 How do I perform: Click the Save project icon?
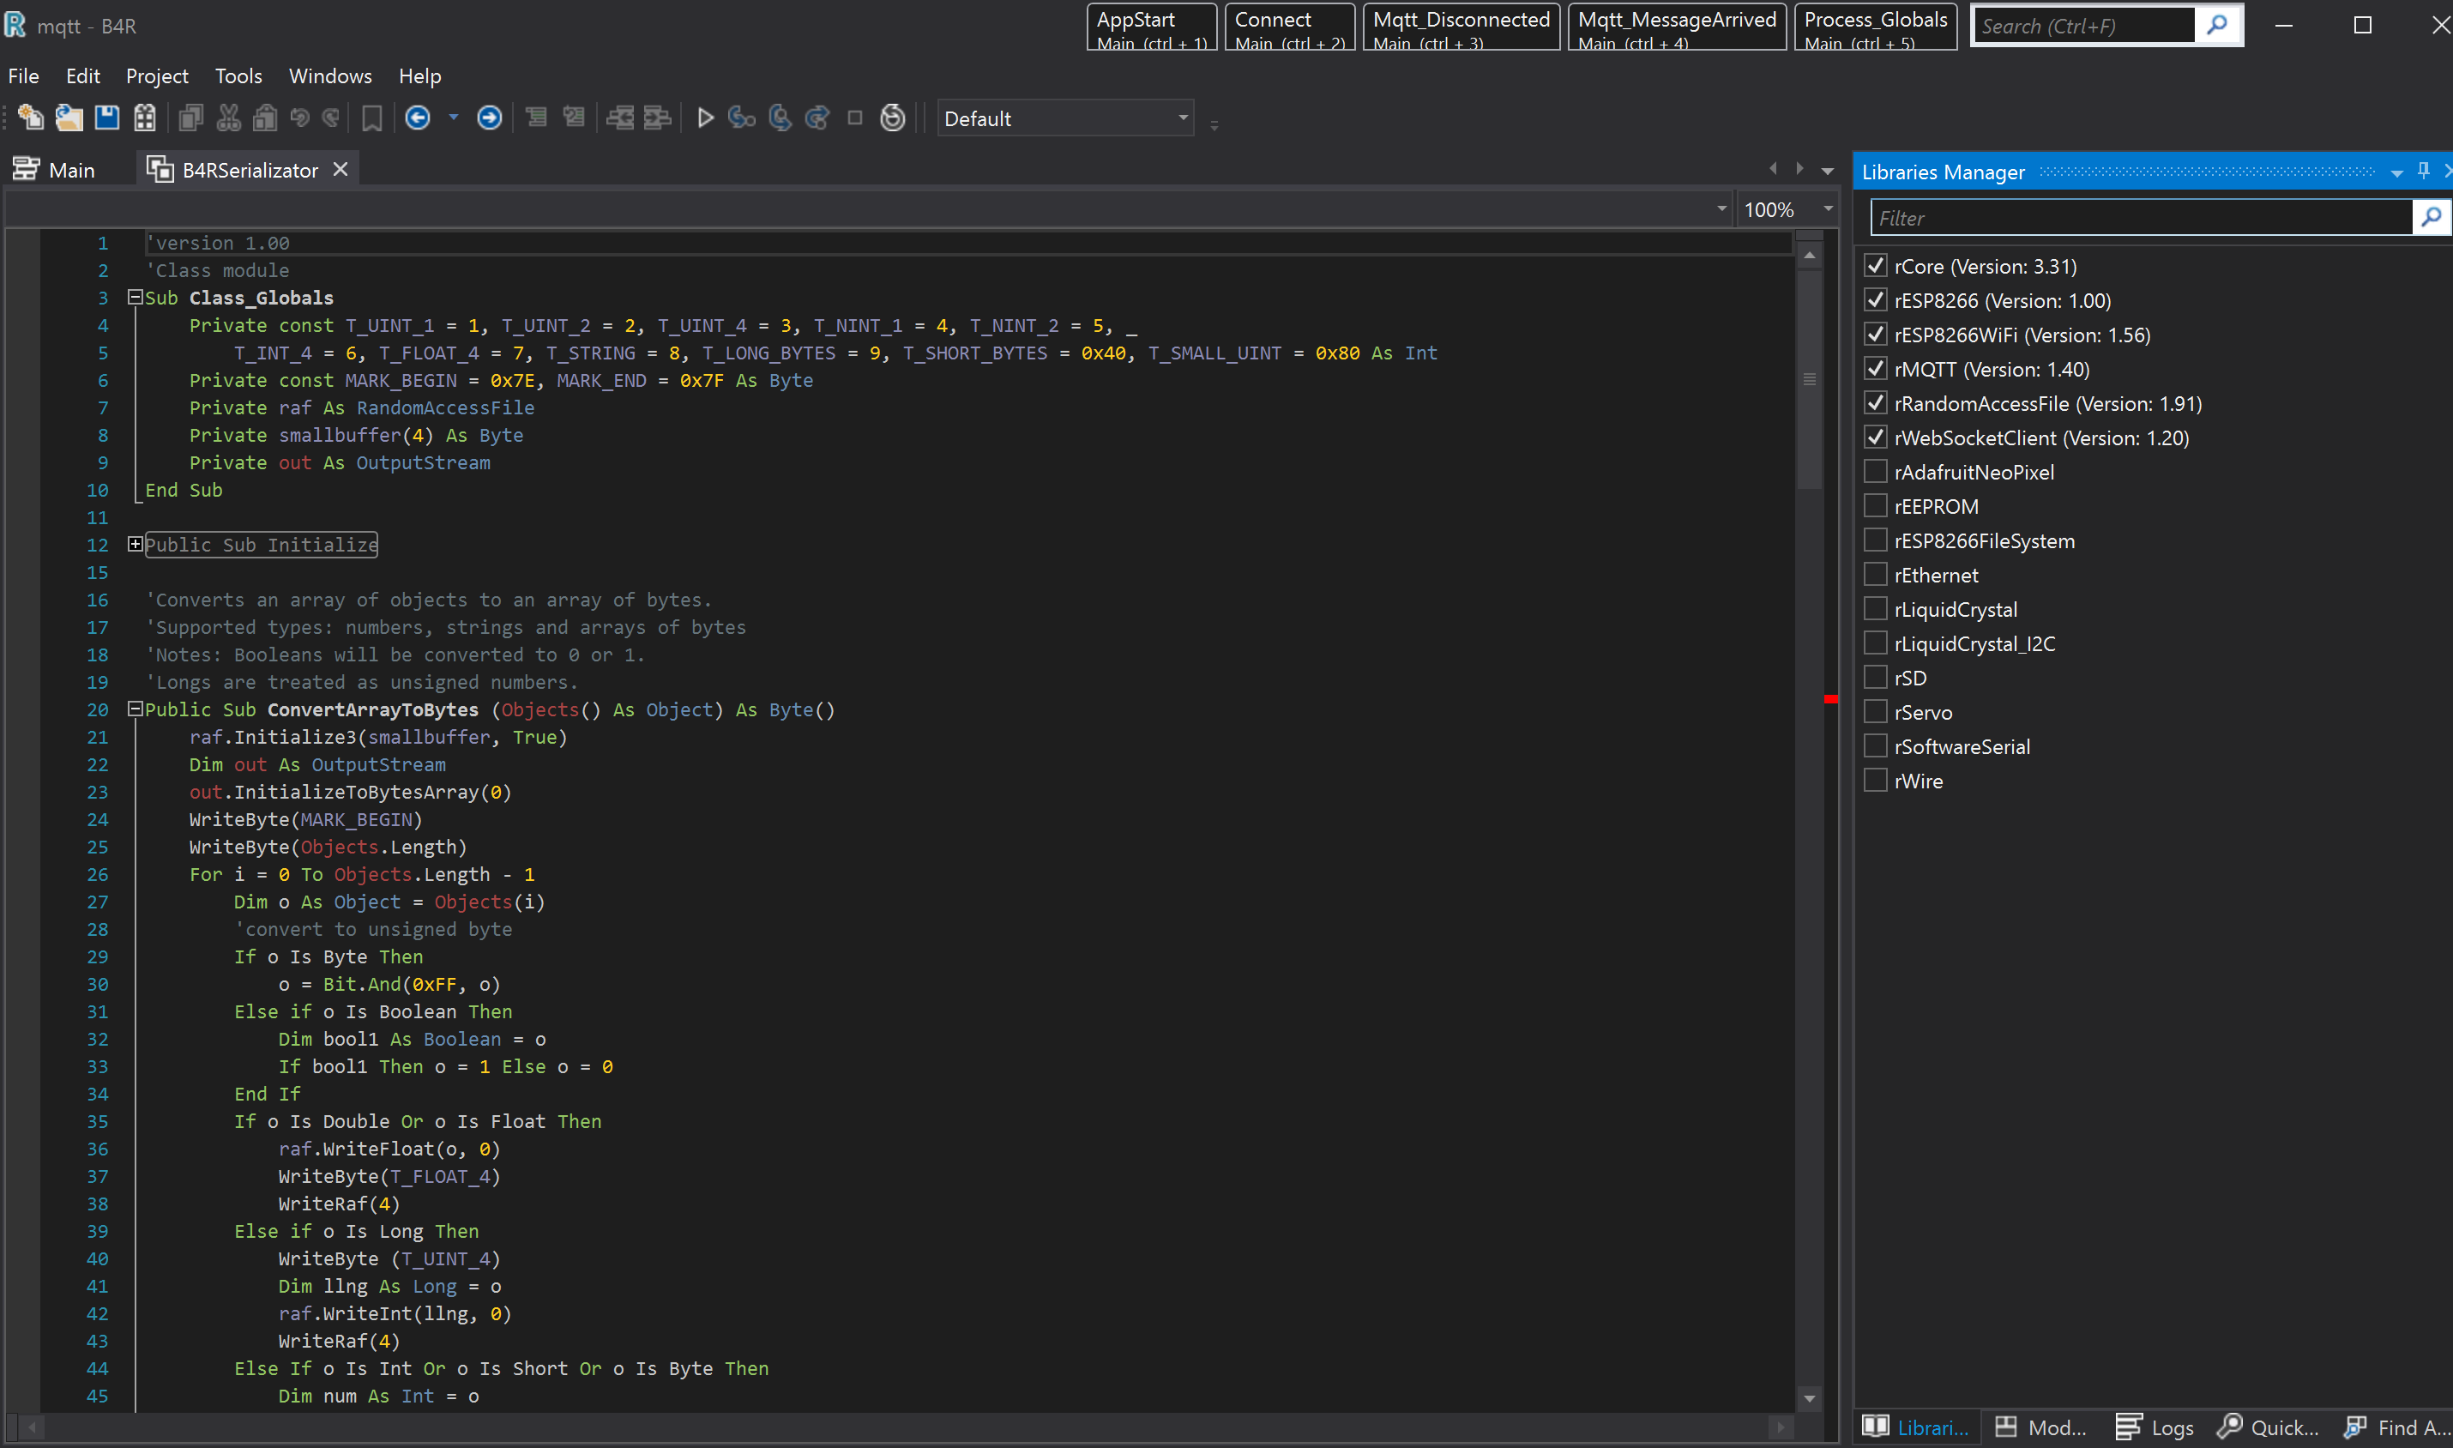point(106,118)
